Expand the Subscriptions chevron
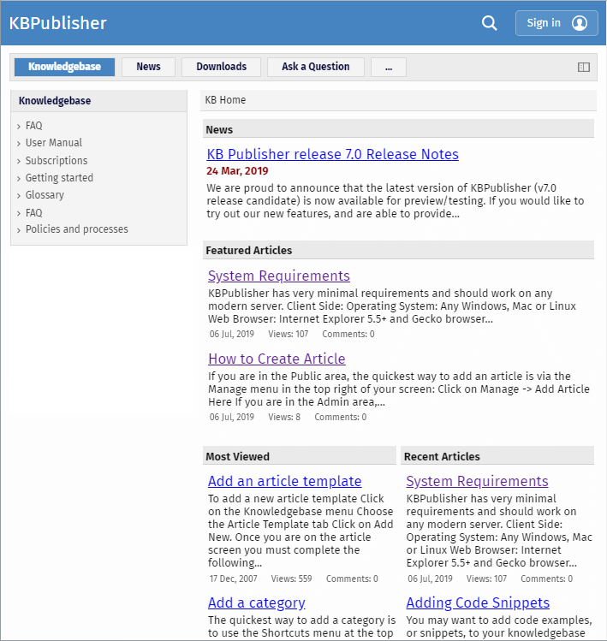This screenshot has height=641, width=607. 18,161
